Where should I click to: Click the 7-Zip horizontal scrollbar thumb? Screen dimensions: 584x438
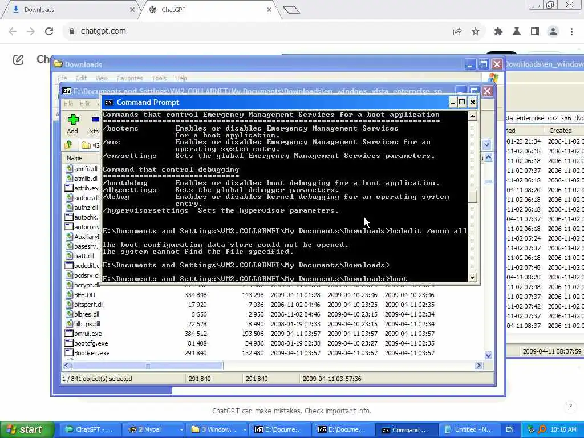[148, 366]
